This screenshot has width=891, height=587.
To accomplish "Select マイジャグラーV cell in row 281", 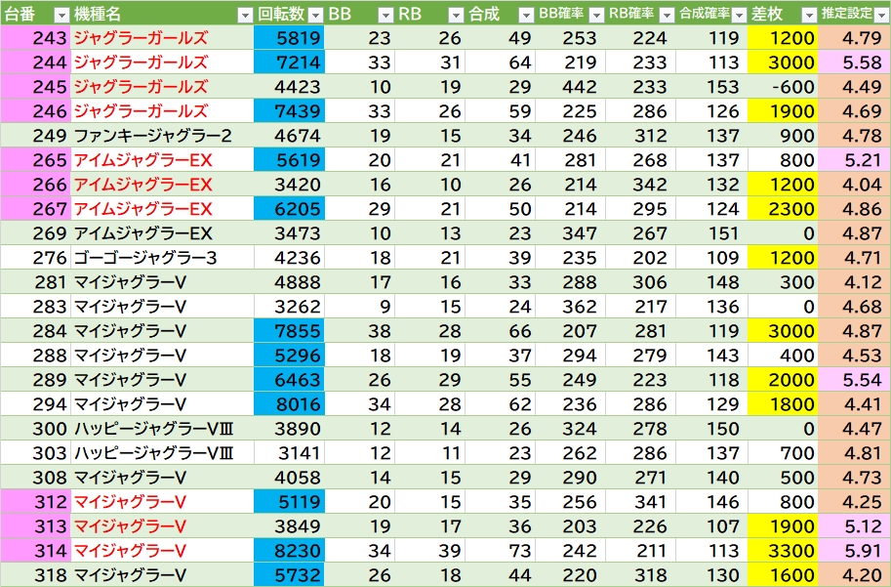I will (x=162, y=282).
